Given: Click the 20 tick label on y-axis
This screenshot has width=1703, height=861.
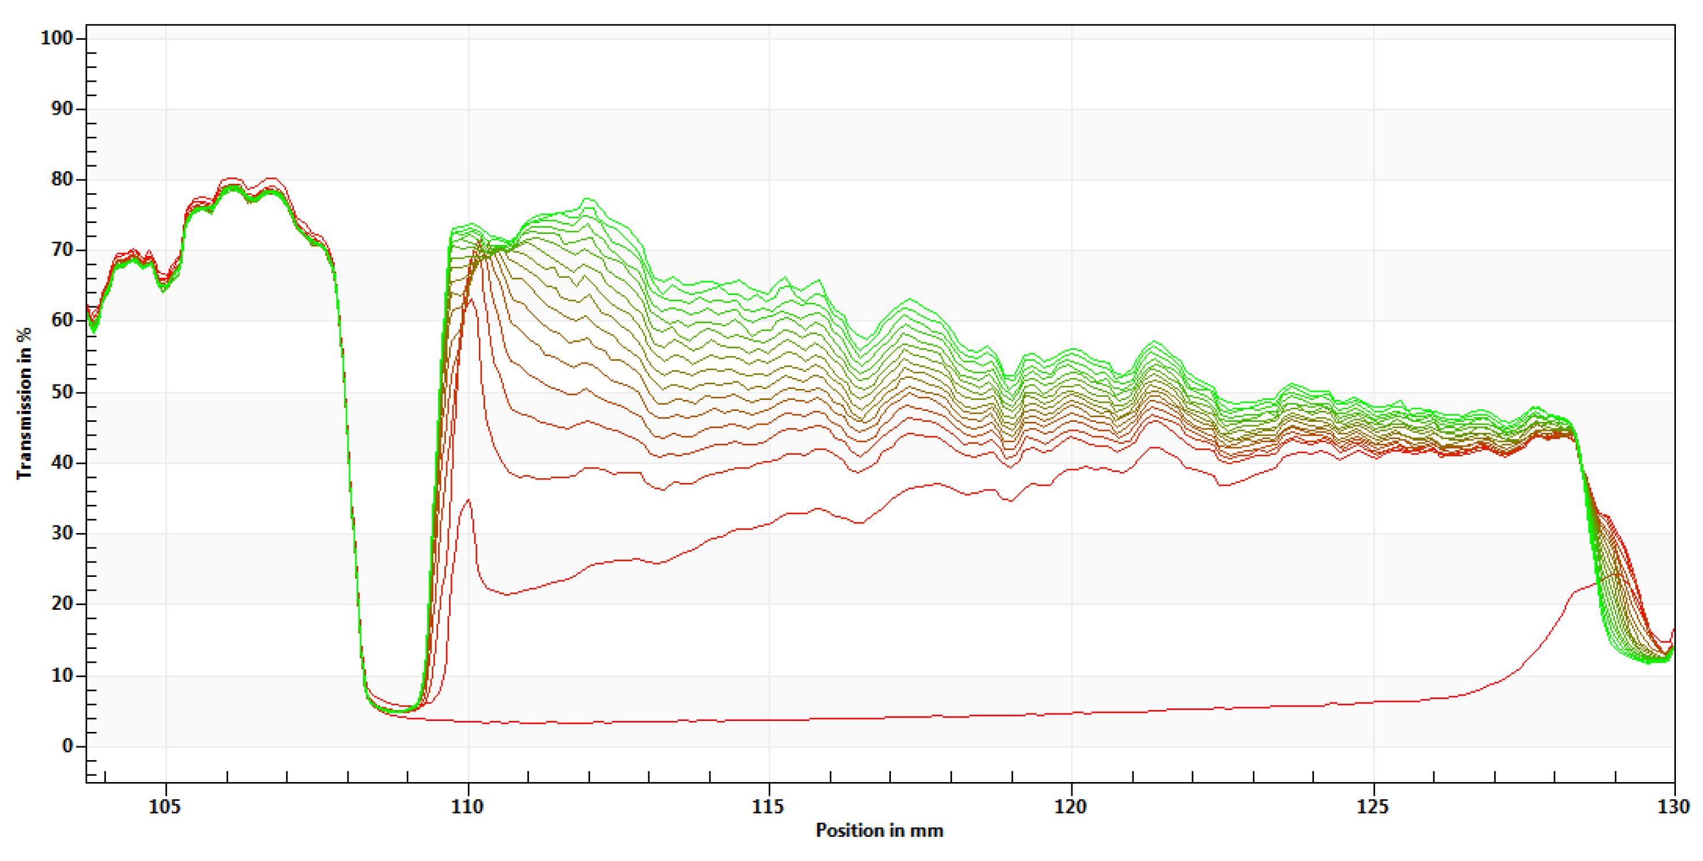Looking at the screenshot, I should pyautogui.click(x=62, y=604).
